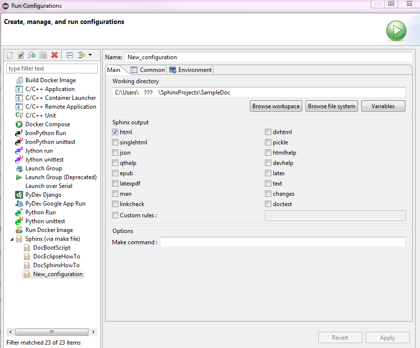Click the Launch Group icon
The image size is (420, 348).
pyautogui.click(x=19, y=169)
